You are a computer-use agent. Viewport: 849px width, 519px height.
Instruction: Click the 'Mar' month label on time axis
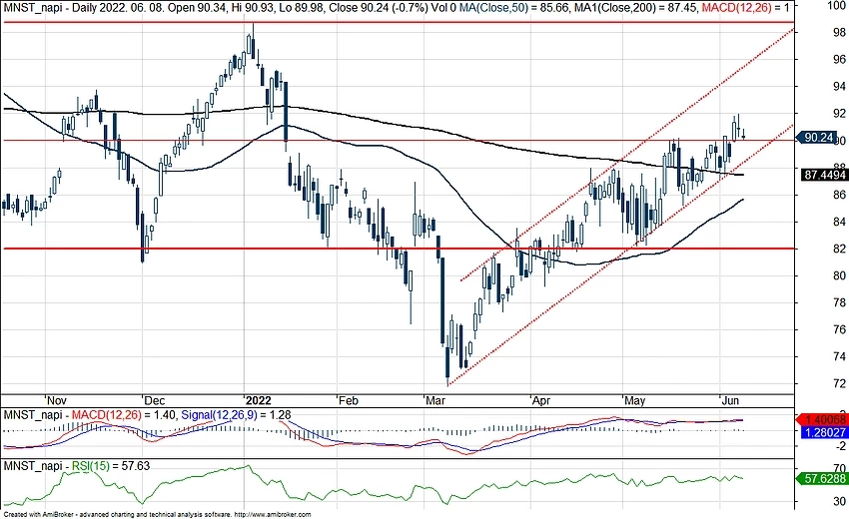tap(435, 396)
